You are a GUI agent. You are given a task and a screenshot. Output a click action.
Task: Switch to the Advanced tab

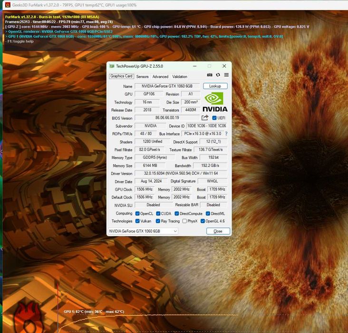pyautogui.click(x=160, y=77)
